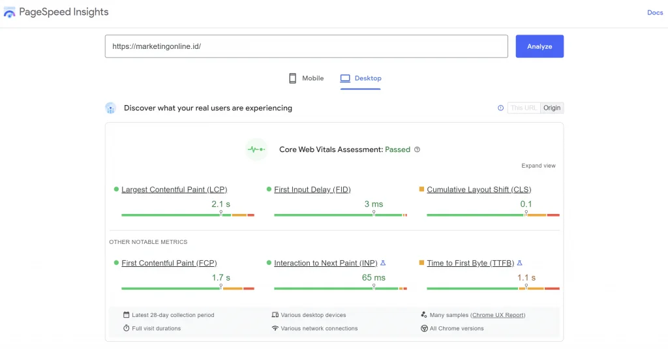Image resolution: width=668 pixels, height=349 pixels.
Task: Click the Core Web Vitals pulse icon
Action: point(256,149)
